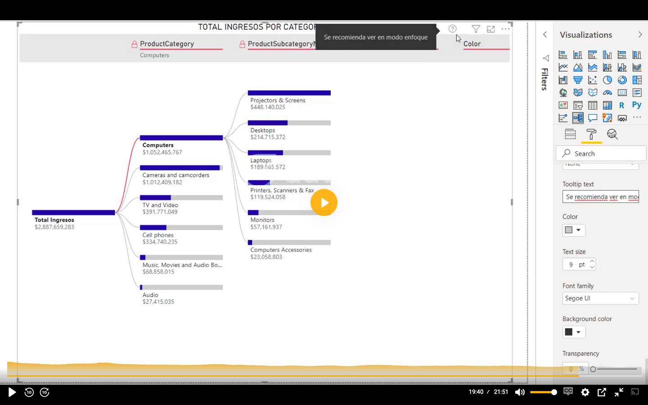Click the help tooltip question mark icon
This screenshot has width=648, height=405.
click(x=452, y=29)
